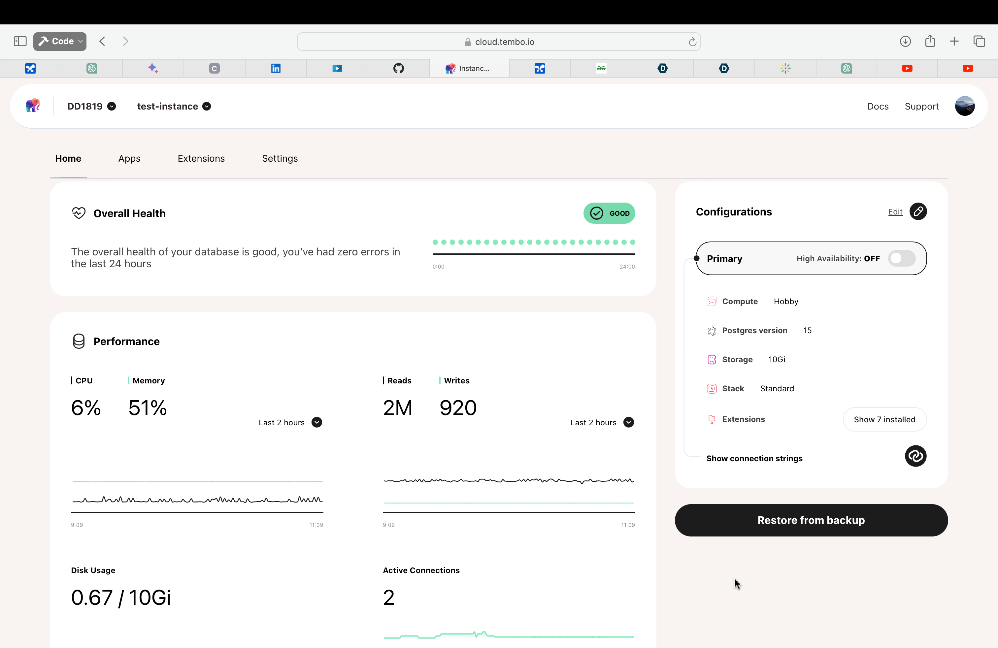This screenshot has height=648, width=998.
Task: Click Show 7 installed button
Action: (884, 420)
